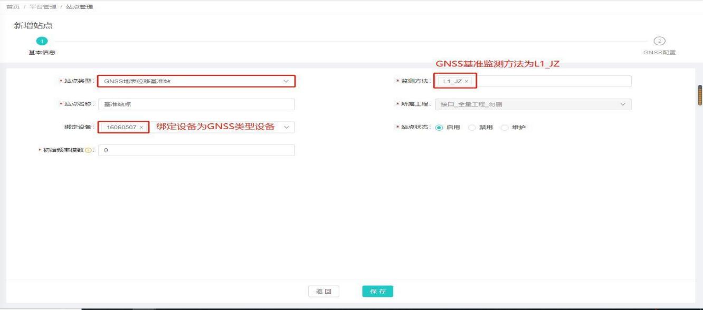Image resolution: width=703 pixels, height=310 pixels.
Task: Click step 1 基本信息 circle icon
Action: tap(42, 41)
